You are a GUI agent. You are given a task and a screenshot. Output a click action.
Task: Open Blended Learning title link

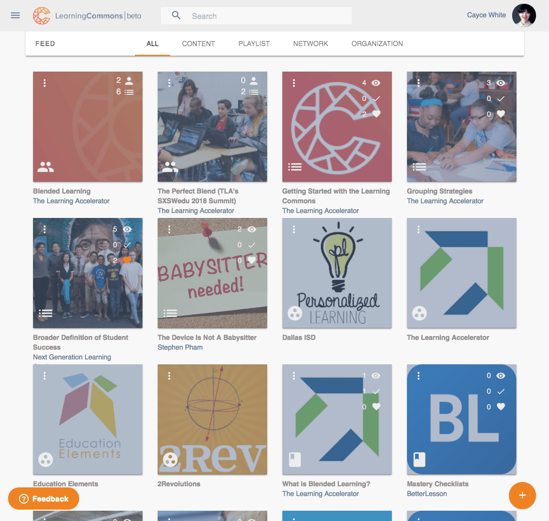pos(62,191)
